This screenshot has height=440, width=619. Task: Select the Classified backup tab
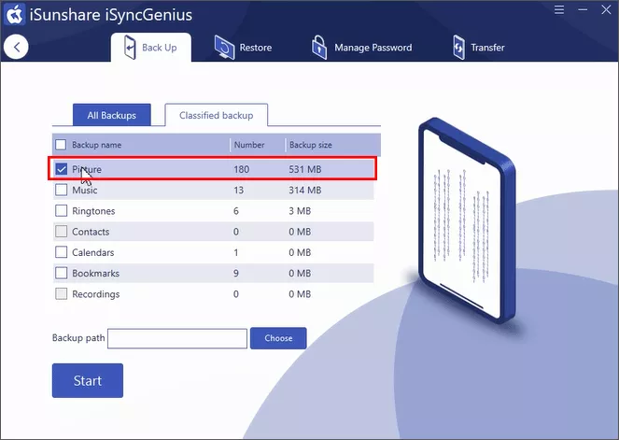click(x=216, y=115)
